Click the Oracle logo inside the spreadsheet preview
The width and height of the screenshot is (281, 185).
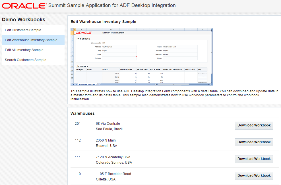pos(84,33)
